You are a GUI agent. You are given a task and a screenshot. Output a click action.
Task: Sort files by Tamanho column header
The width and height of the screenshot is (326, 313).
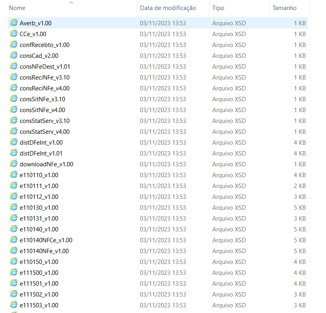click(285, 8)
